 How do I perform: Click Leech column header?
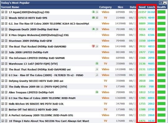pyautogui.click(x=151, y=7)
